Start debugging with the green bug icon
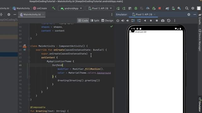 (x=136, y=8)
